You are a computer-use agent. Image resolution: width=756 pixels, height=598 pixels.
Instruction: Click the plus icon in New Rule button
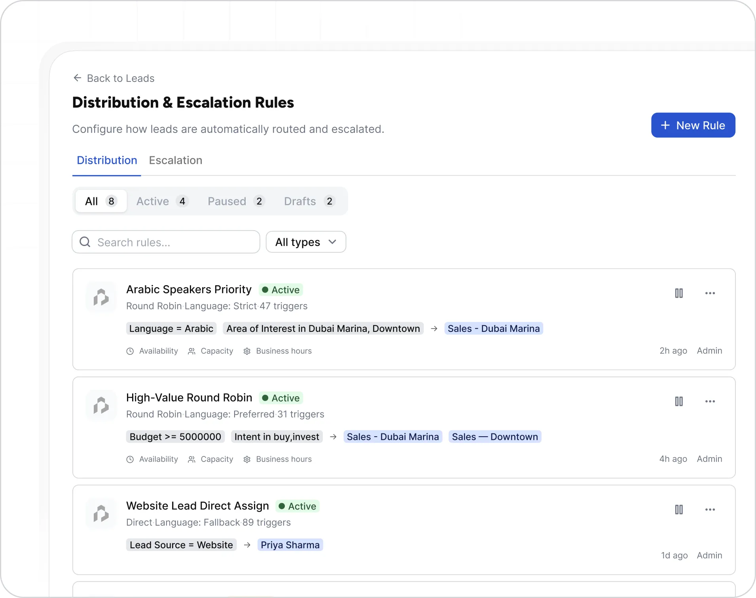click(665, 125)
